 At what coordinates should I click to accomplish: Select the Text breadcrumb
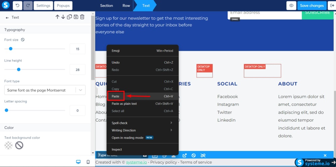click(145, 6)
